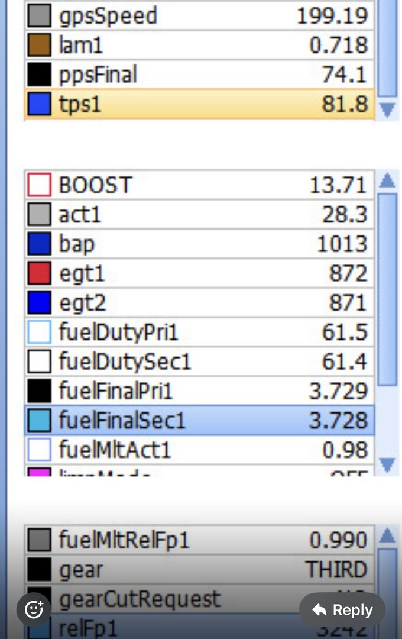Select the lam1 channel row
The width and height of the screenshot is (402, 639).
(200, 45)
